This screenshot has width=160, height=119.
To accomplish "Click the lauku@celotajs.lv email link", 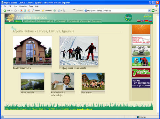I will (x=85, y=109).
